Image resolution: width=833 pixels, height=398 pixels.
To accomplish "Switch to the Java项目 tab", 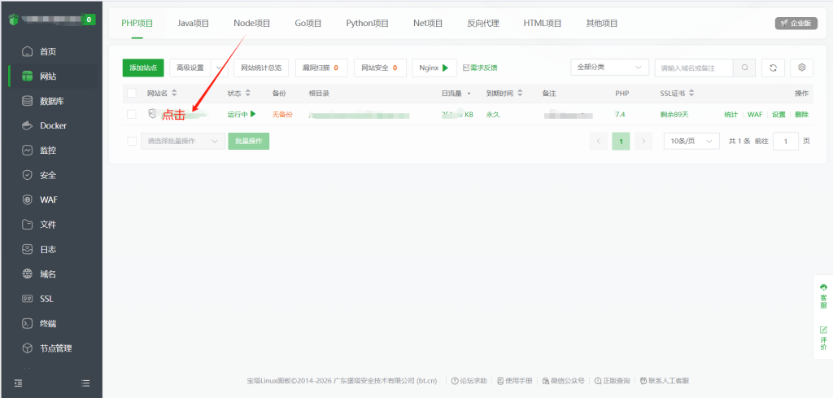I will point(194,24).
